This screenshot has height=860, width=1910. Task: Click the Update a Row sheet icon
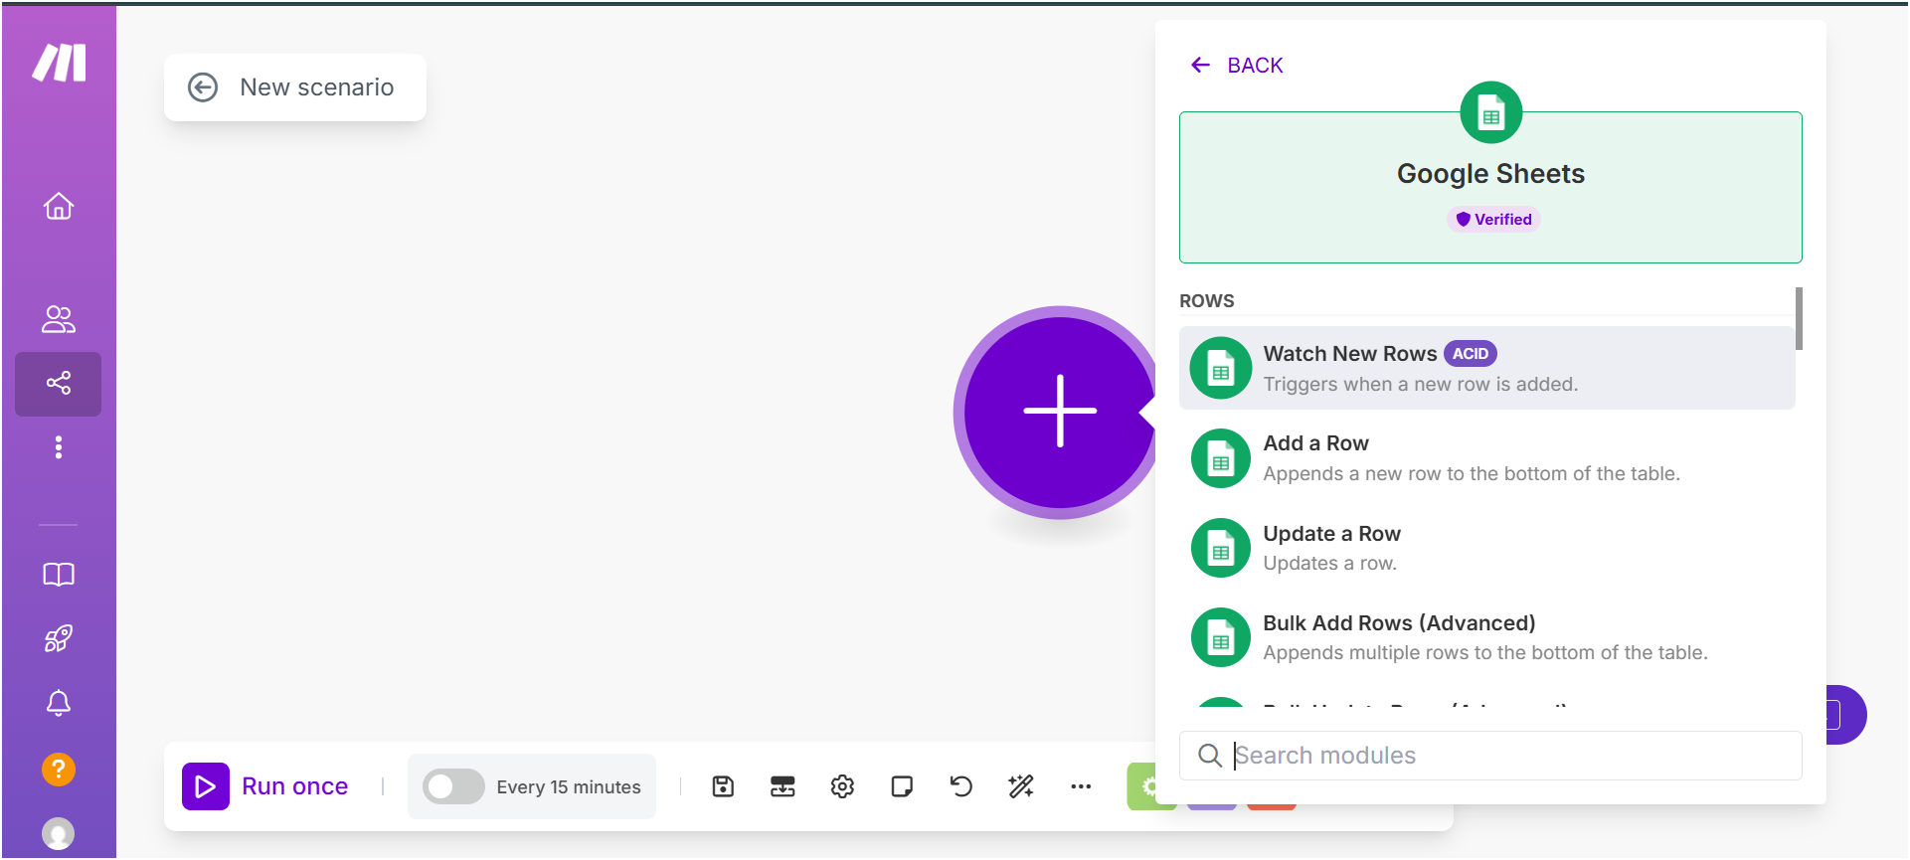click(1220, 548)
